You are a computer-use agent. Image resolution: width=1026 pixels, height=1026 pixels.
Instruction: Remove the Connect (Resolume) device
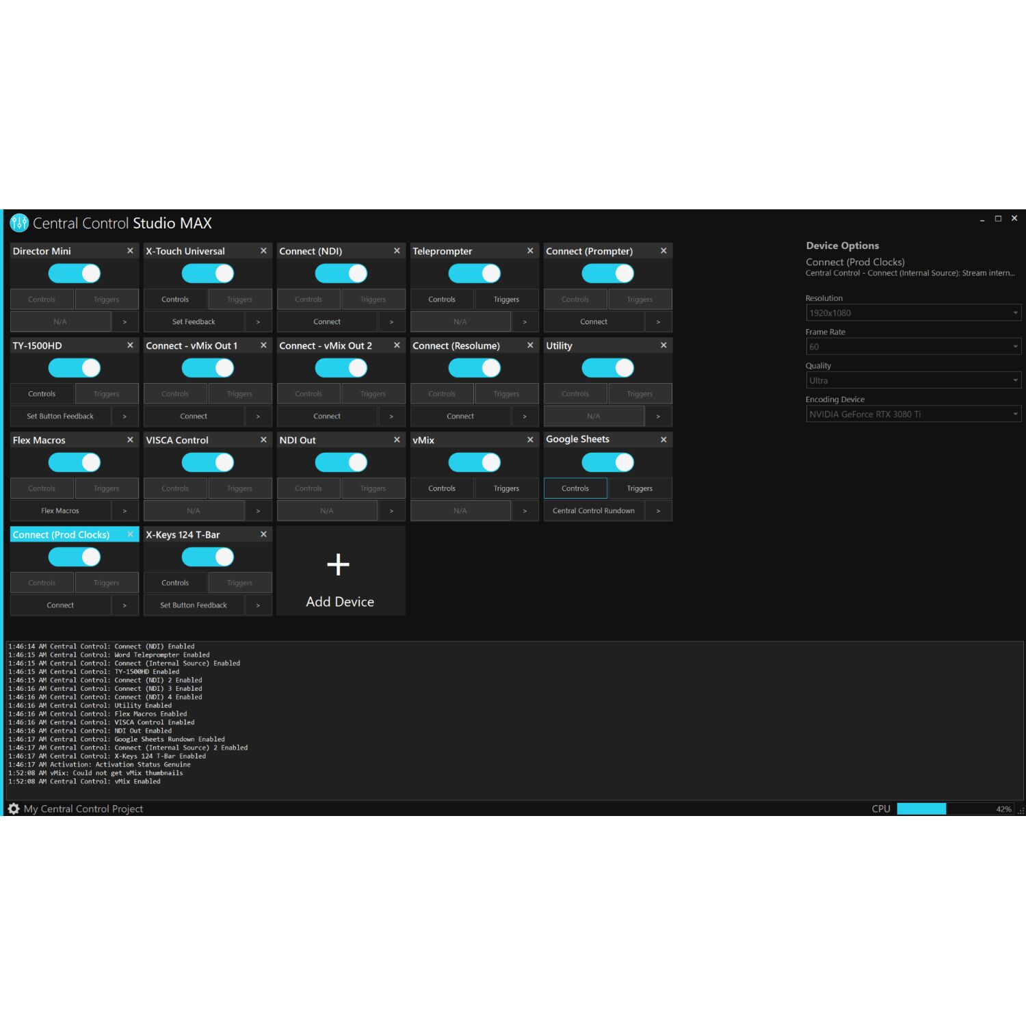tap(530, 345)
